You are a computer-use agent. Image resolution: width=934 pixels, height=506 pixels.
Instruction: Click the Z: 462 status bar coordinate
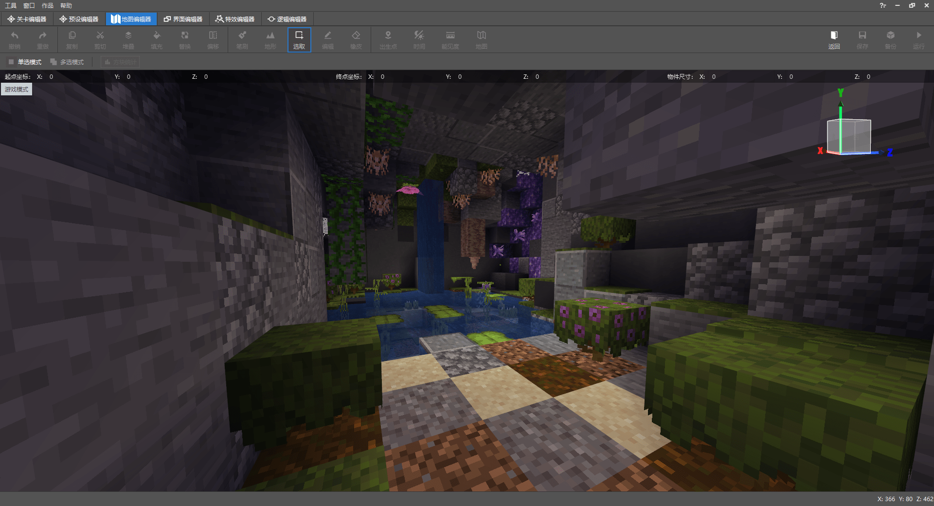click(x=925, y=499)
